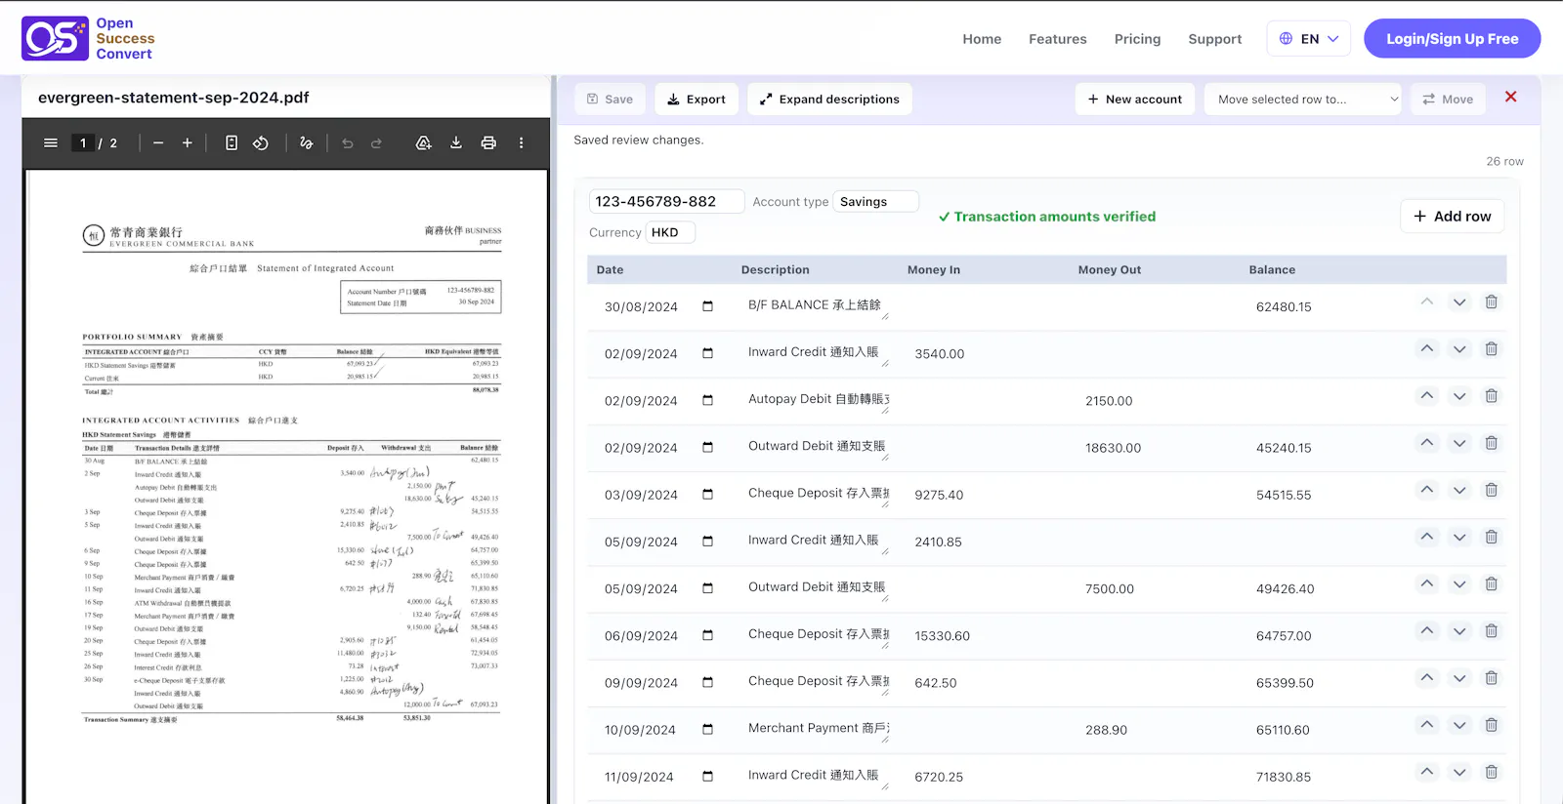Click the 54515.55 balance value
This screenshot has height=804, width=1563.
point(1284,495)
